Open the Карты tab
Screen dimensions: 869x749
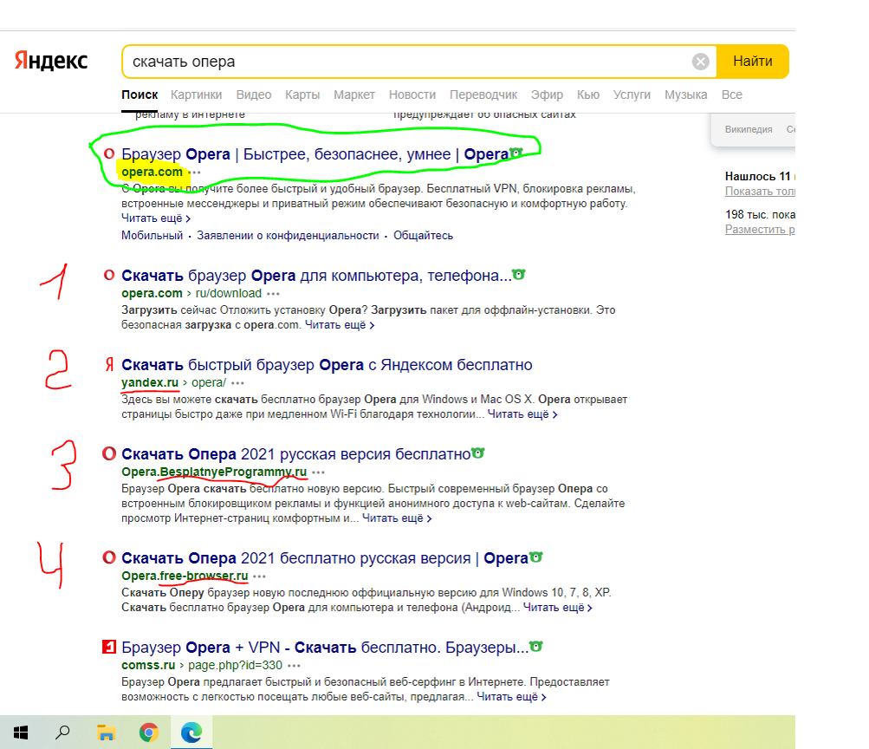pyautogui.click(x=302, y=94)
